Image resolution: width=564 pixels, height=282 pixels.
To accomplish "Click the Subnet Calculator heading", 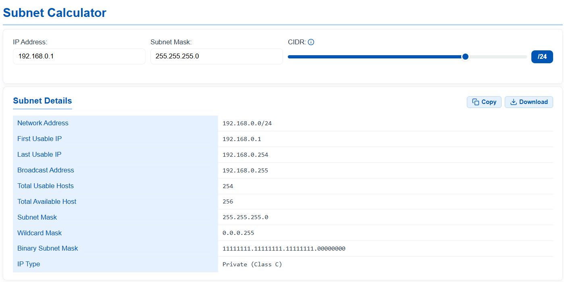I will point(54,12).
